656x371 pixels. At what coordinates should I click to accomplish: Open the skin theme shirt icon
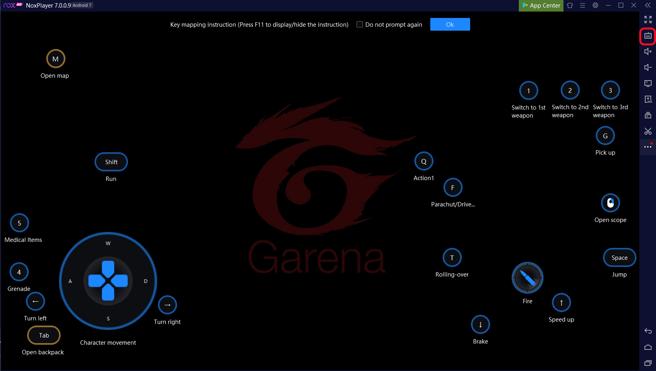tap(570, 6)
